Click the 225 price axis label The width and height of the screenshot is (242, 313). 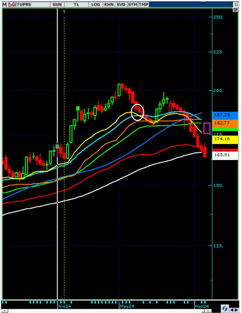[x=218, y=52]
